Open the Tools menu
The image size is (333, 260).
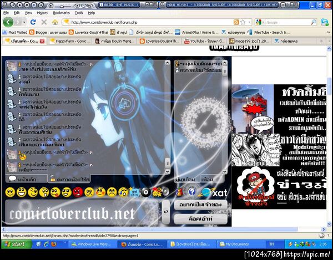pyautogui.click(x=79, y=13)
